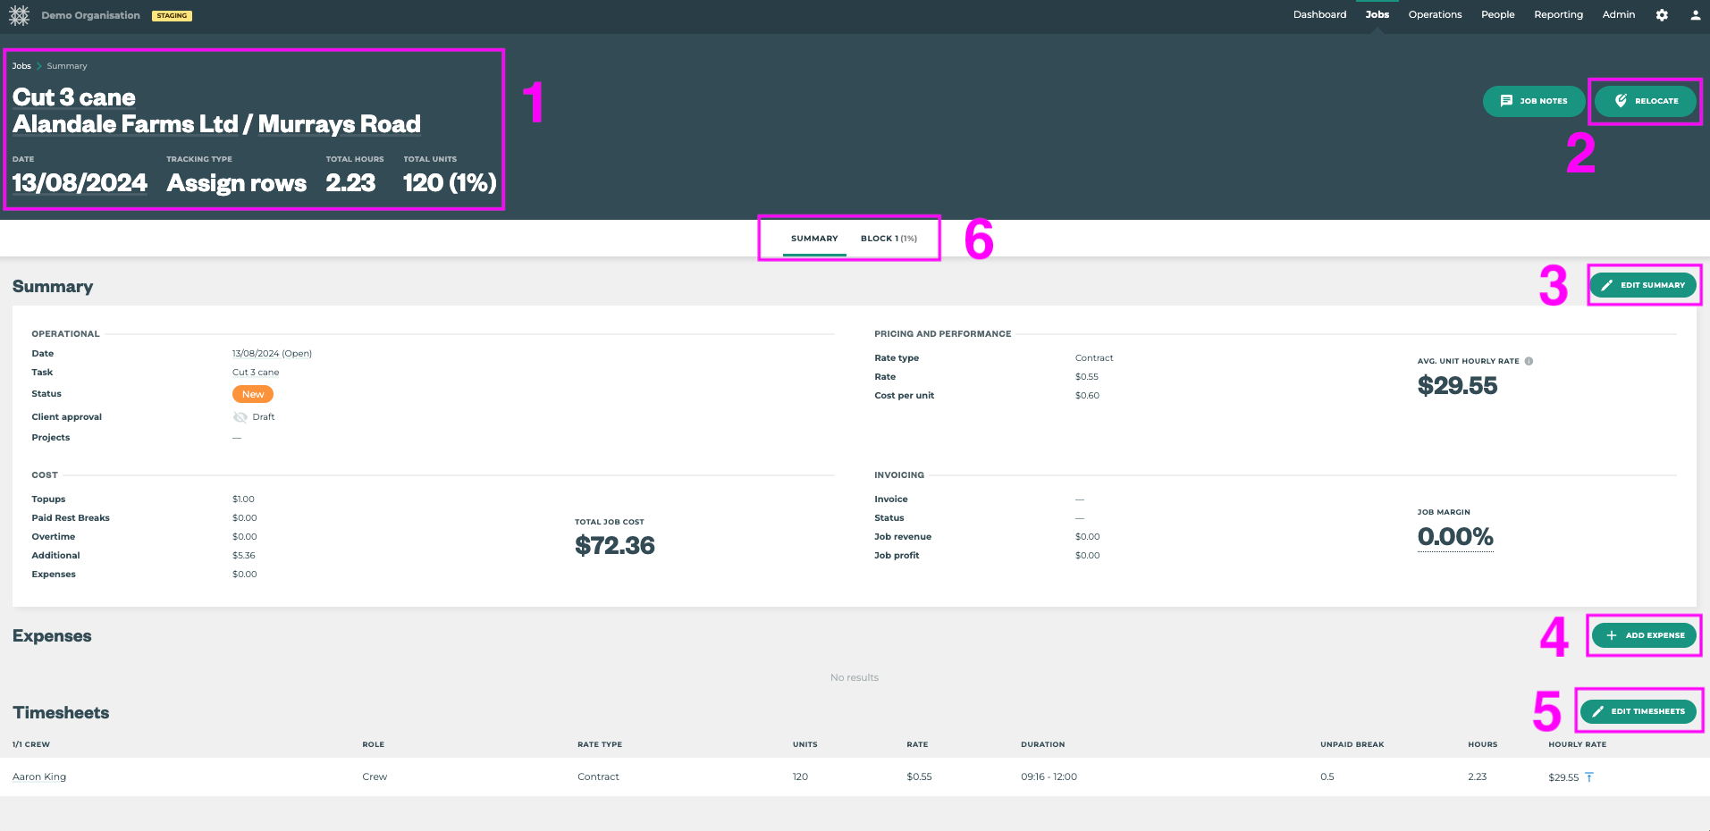Open the user profile icon

[x=1695, y=15]
